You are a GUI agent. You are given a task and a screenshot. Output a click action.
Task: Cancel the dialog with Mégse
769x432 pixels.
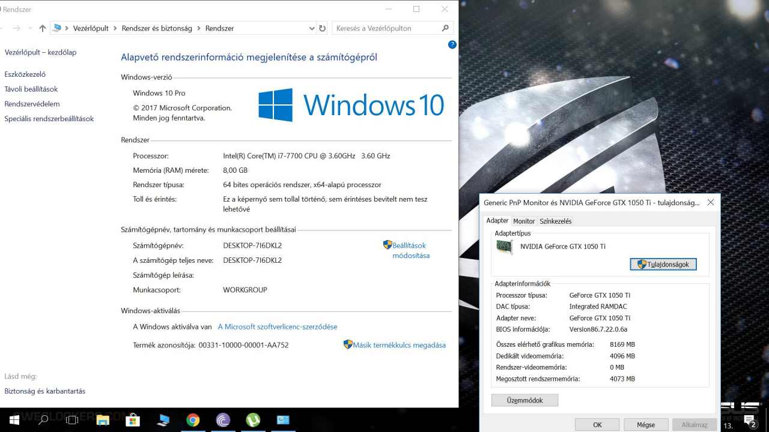(x=646, y=425)
